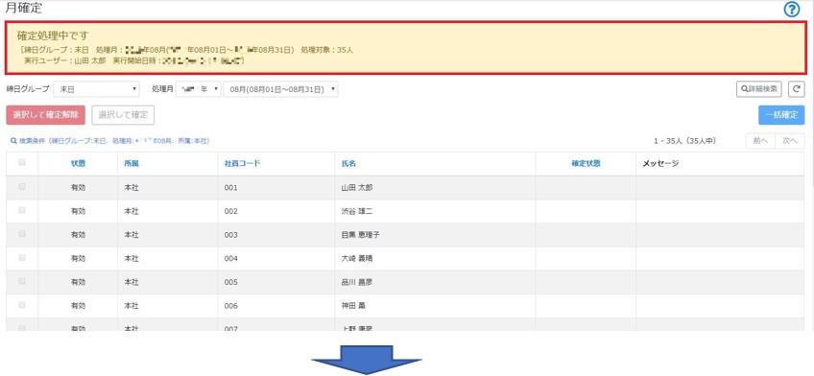Open the 処理月 year dropdown
This screenshot has height=376, width=814.
click(x=199, y=89)
